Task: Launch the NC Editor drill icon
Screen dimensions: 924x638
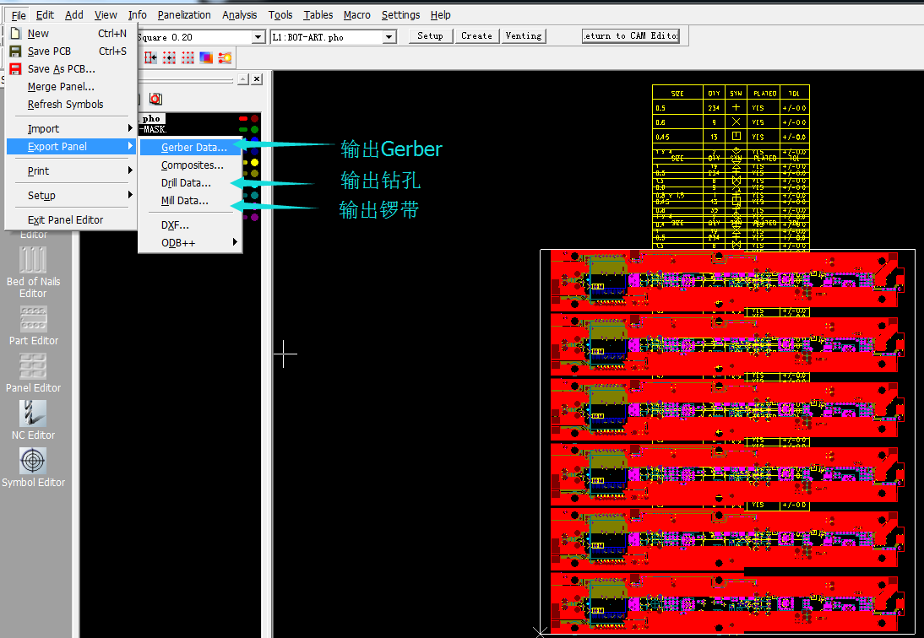Action: pos(33,414)
